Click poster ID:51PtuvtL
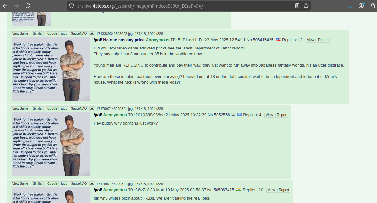377x203 pixels. click(x=184, y=40)
